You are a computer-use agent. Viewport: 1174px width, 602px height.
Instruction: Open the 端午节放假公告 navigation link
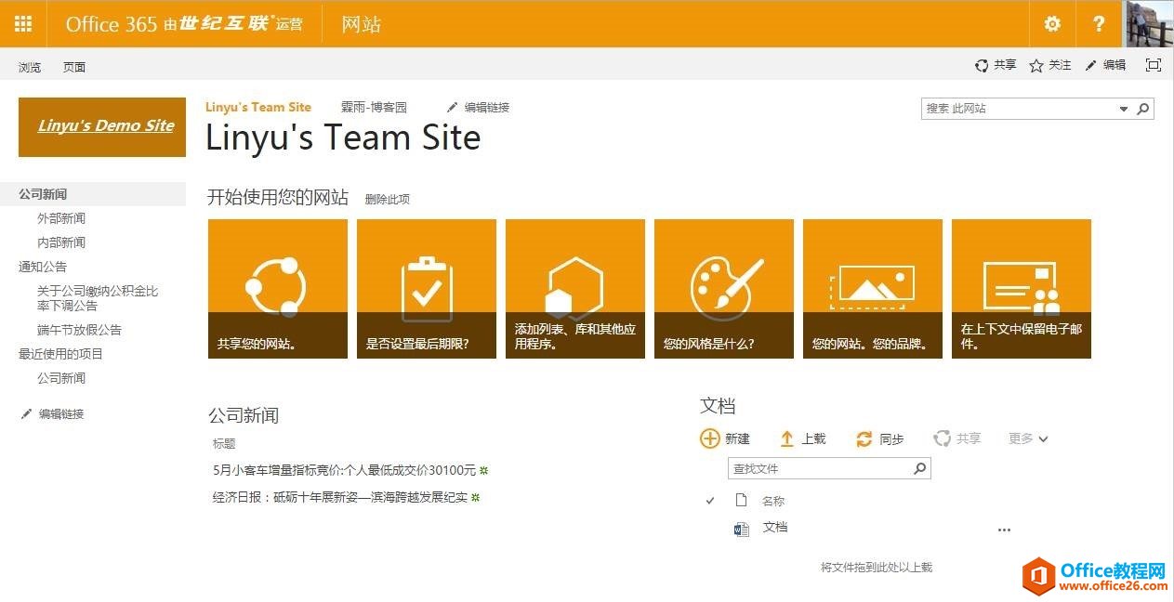79,330
